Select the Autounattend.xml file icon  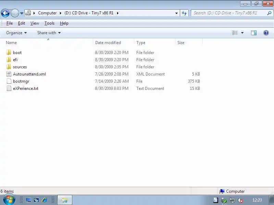pyautogui.click(x=9, y=74)
